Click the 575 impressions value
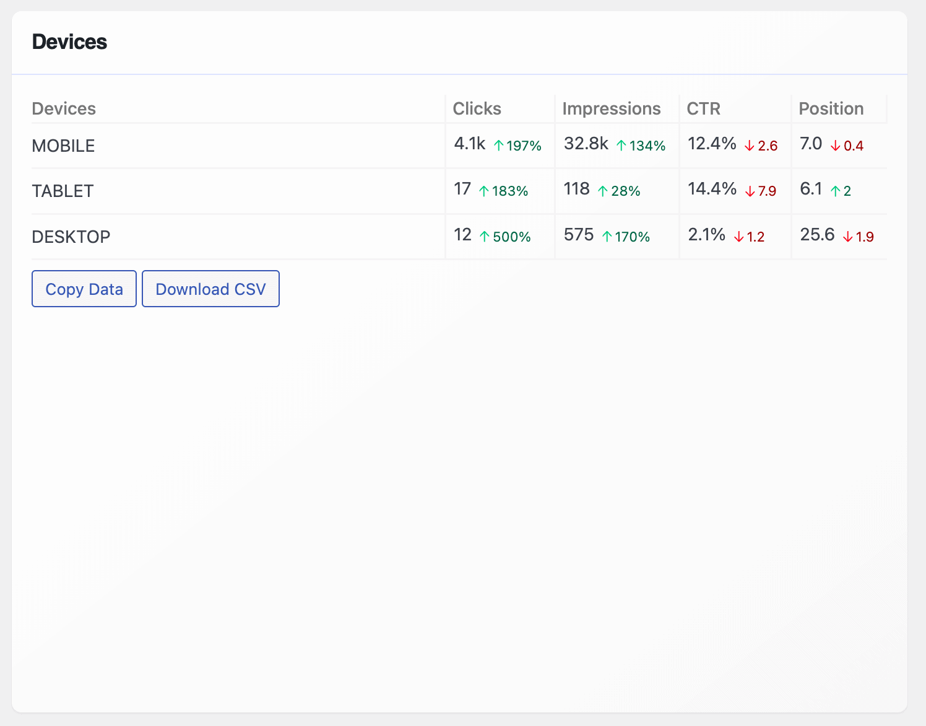Viewport: 926px width, 726px height. [579, 235]
